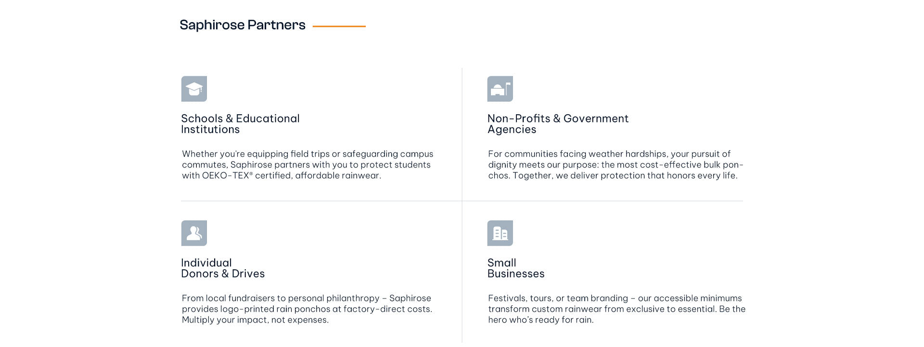Click the orange accent line beside title
Image resolution: width=924 pixels, height=347 pixels.
[339, 26]
